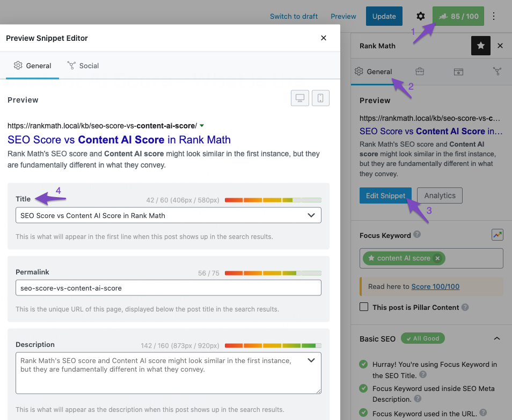Select the General tab in the Snippet Editor
This screenshot has width=512, height=420.
click(32, 66)
